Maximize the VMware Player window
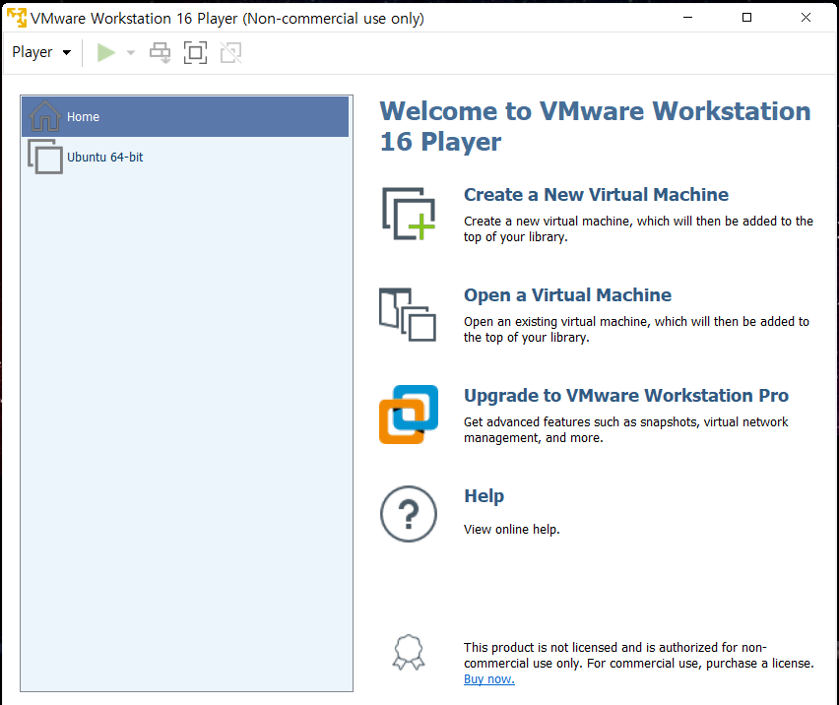Image resolution: width=839 pixels, height=705 pixels. 747,18
